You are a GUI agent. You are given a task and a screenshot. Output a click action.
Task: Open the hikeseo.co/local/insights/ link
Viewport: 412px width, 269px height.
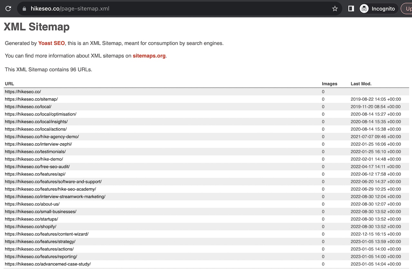point(36,121)
